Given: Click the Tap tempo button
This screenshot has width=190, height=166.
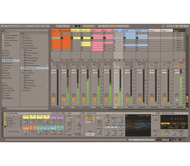Looking at the screenshot, I should pyautogui.click(x=14, y=26).
